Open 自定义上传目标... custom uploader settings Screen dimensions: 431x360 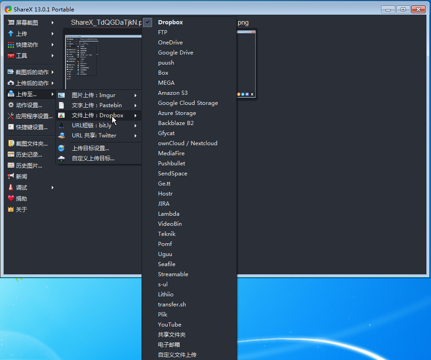[93, 158]
